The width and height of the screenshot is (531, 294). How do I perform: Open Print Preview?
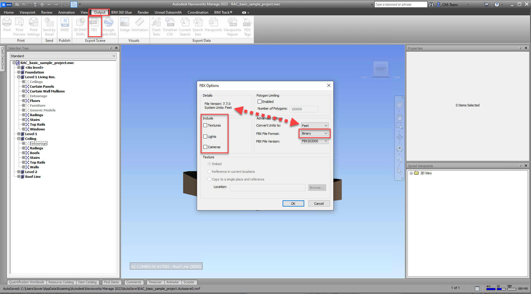[19, 27]
